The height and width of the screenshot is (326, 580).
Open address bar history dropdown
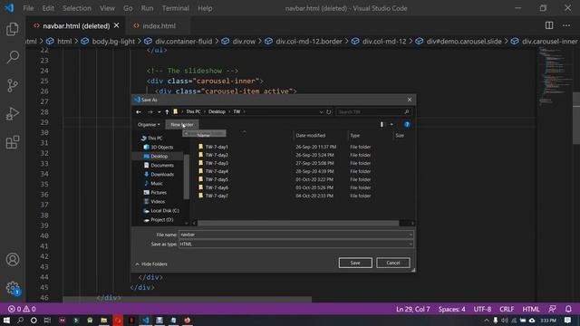point(321,111)
